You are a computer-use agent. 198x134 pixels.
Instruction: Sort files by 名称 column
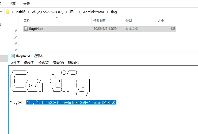(27, 20)
